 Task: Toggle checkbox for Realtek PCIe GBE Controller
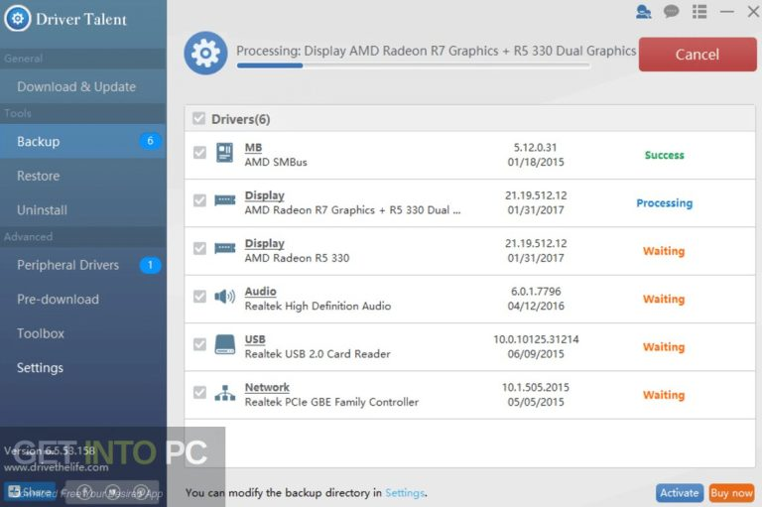[199, 393]
